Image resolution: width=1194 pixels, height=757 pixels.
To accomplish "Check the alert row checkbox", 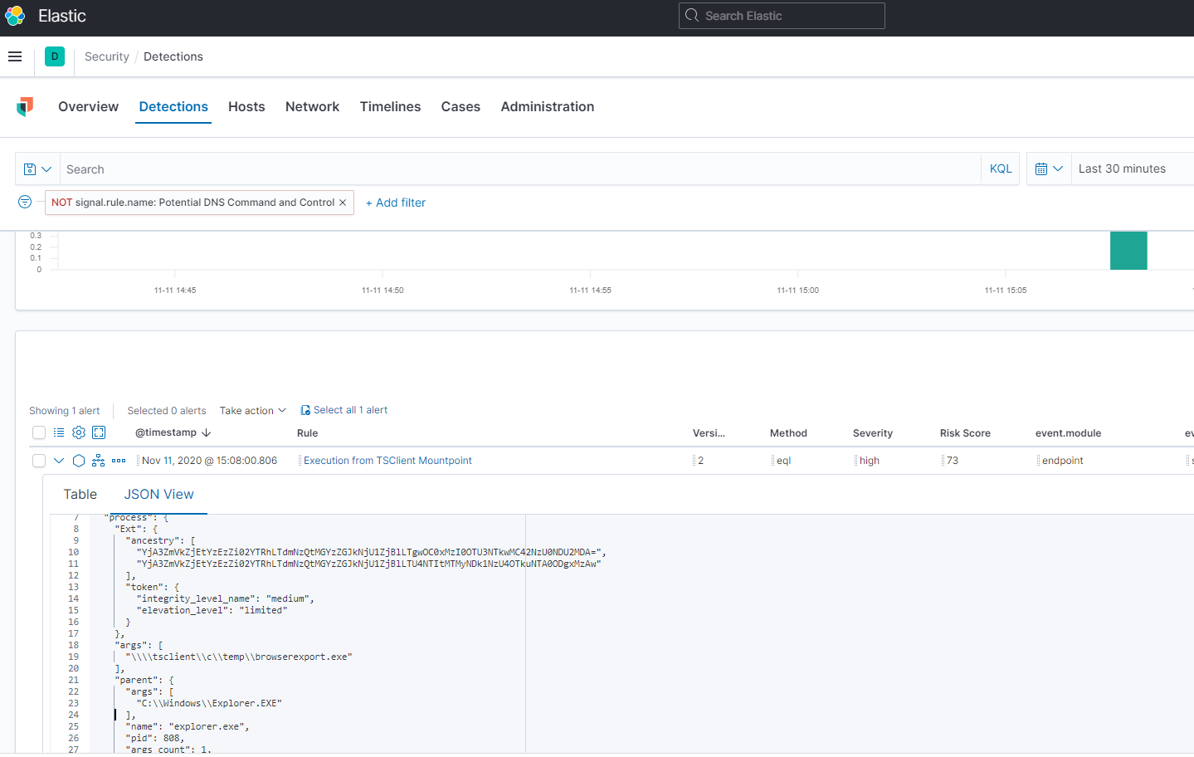I will pyautogui.click(x=38, y=460).
